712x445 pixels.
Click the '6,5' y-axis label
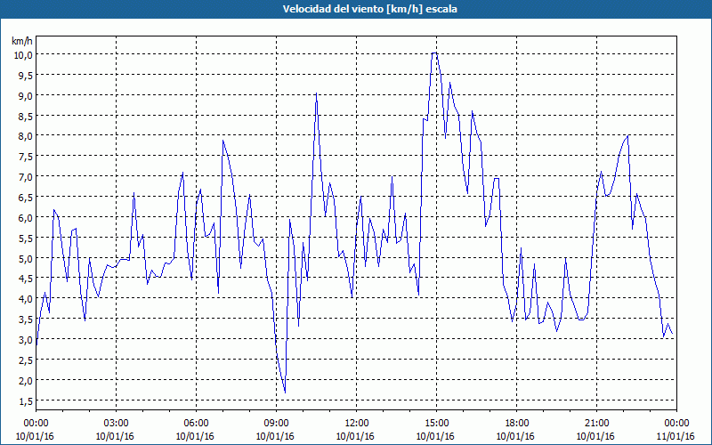tap(25, 197)
